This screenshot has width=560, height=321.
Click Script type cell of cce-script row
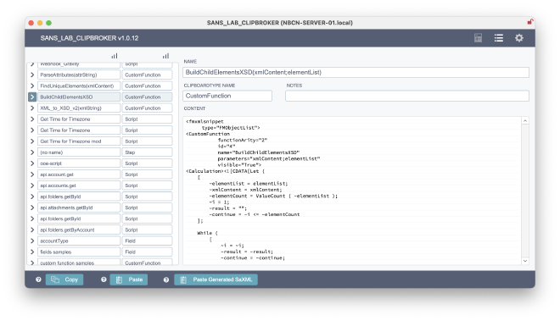click(x=147, y=163)
